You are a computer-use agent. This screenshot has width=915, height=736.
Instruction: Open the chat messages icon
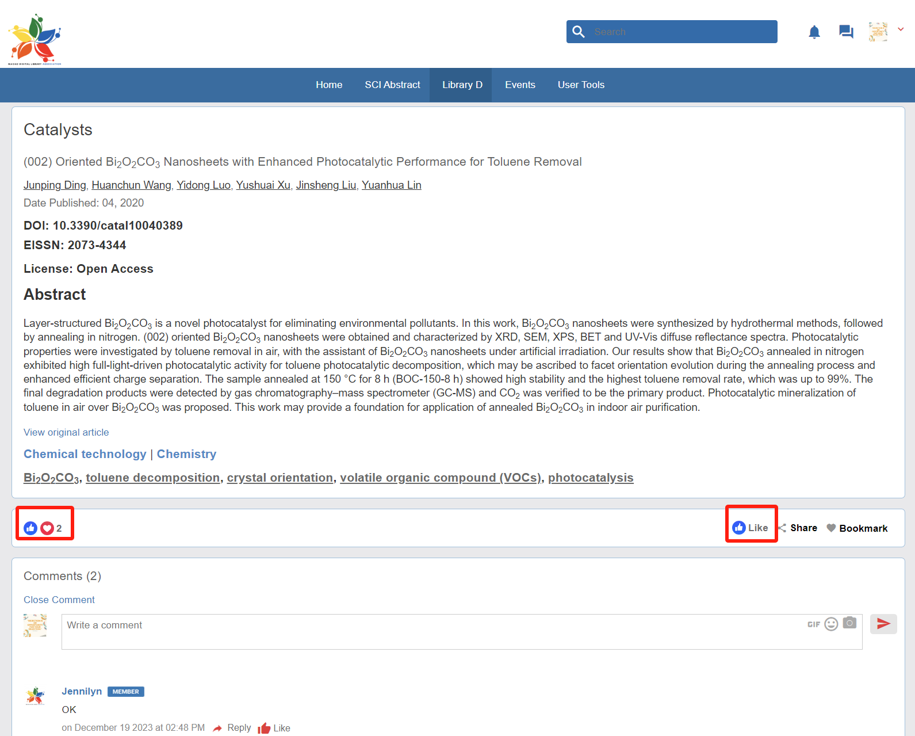click(x=845, y=32)
